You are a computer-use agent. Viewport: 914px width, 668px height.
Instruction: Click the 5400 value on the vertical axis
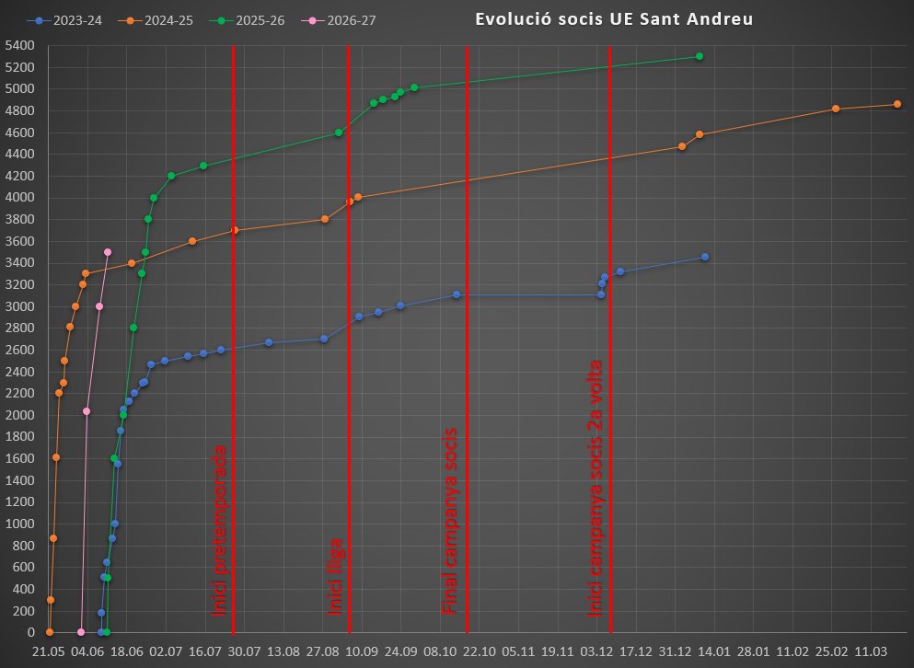pos(20,45)
